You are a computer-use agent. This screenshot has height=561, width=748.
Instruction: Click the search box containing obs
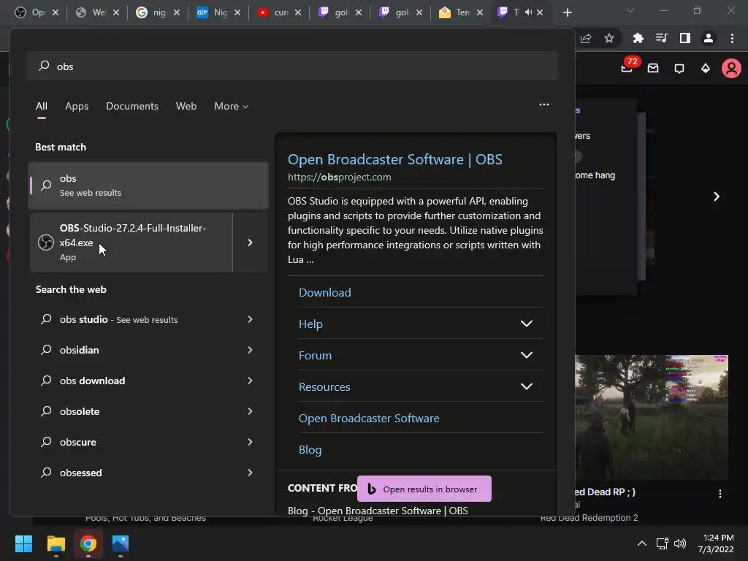pos(292,66)
